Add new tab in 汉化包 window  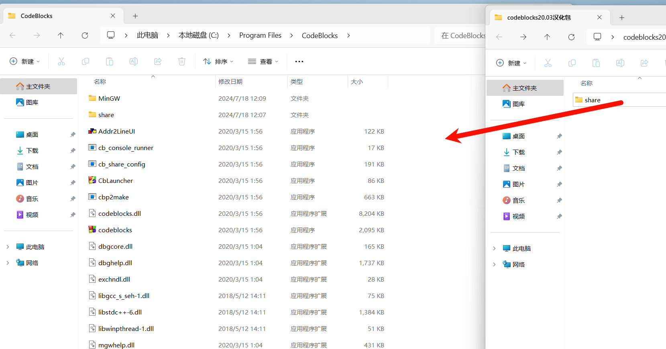[622, 18]
